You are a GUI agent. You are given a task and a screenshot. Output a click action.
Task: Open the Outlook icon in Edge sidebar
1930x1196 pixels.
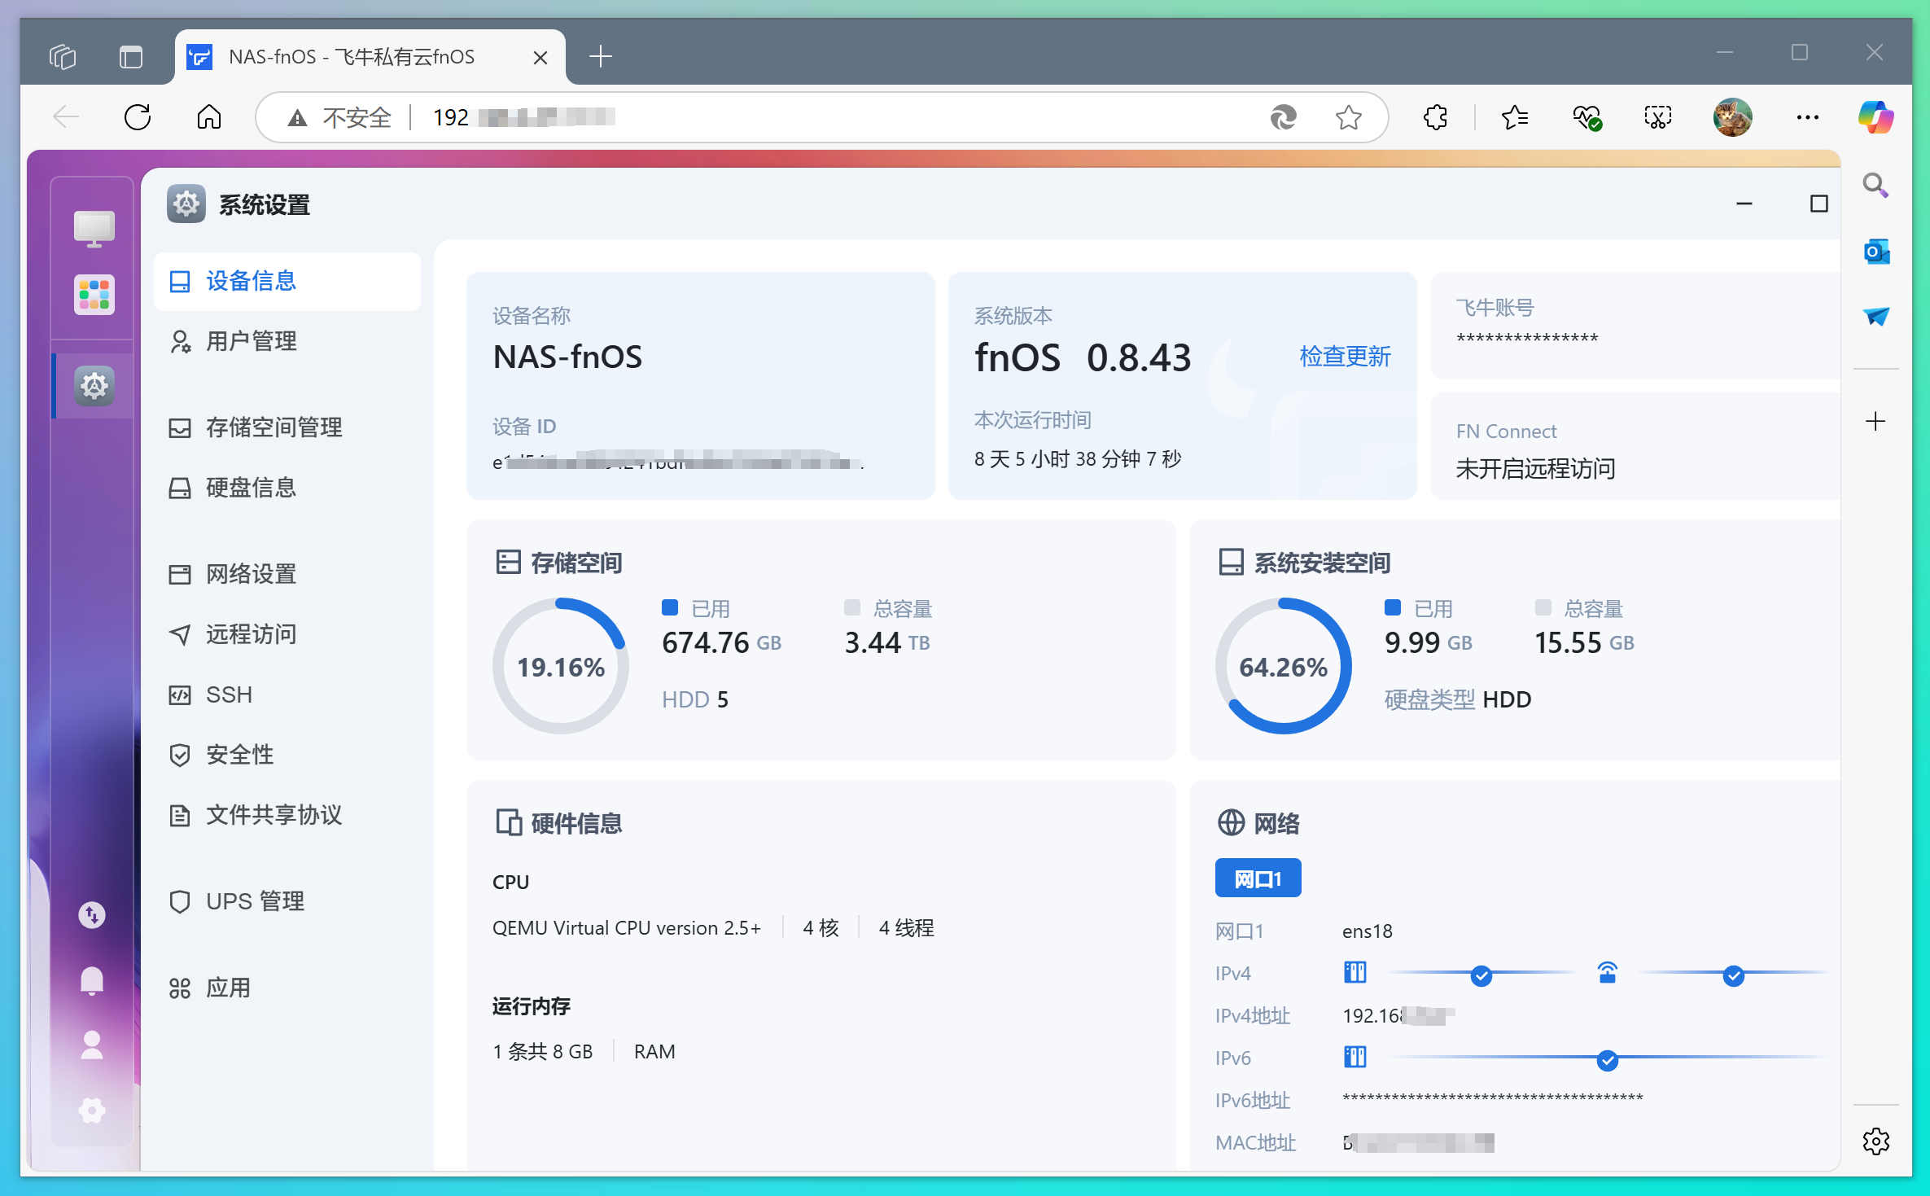(x=1875, y=252)
